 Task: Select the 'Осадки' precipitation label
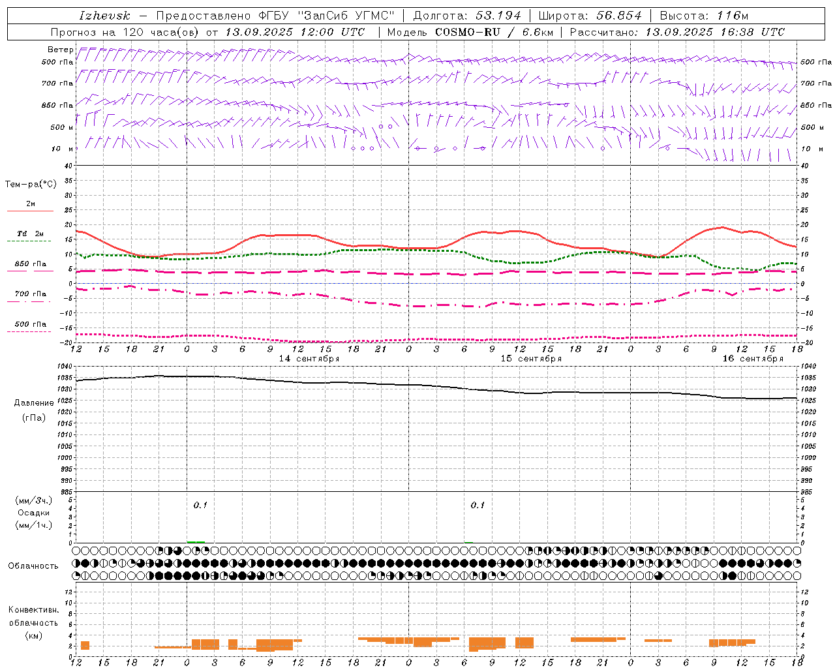(x=34, y=513)
